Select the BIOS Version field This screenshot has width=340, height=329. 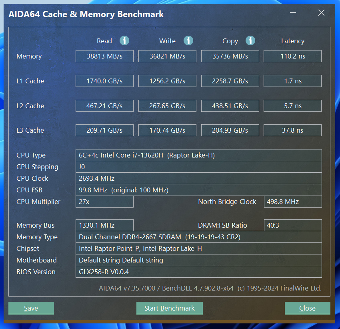point(199,272)
